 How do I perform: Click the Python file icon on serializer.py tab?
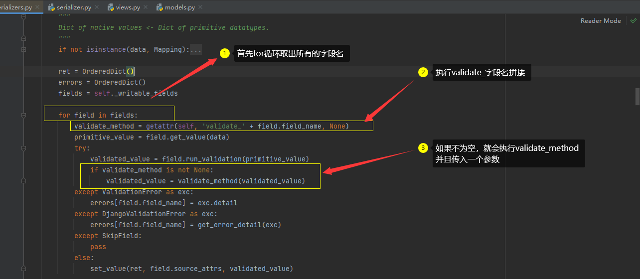tap(51, 7)
